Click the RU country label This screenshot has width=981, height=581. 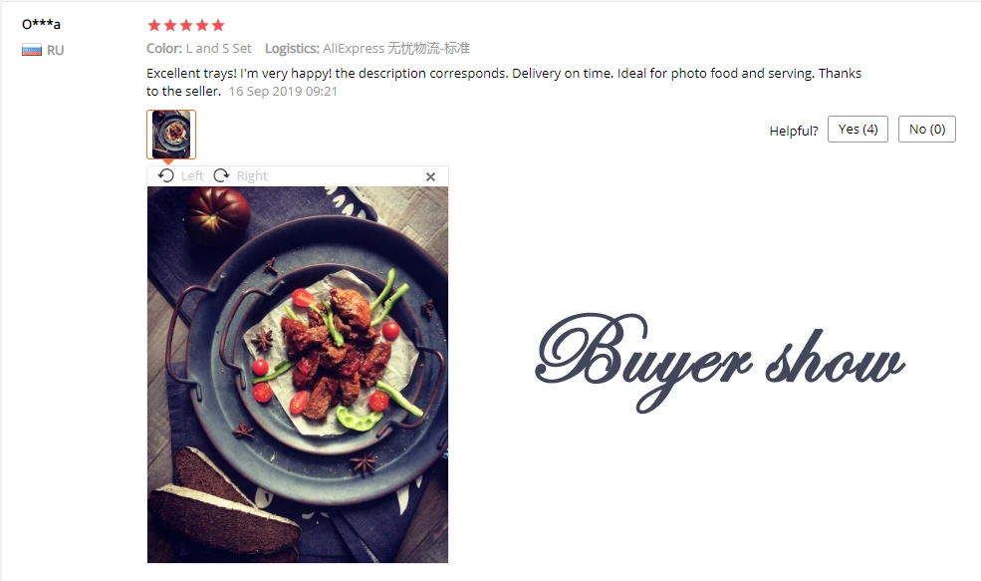tap(55, 50)
